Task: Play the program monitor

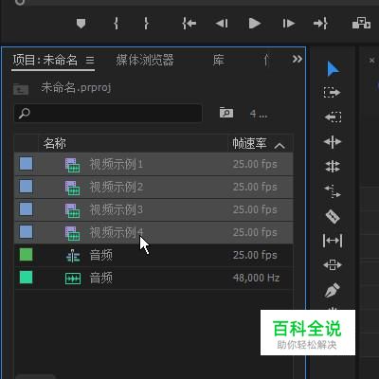Action: pyautogui.click(x=255, y=24)
